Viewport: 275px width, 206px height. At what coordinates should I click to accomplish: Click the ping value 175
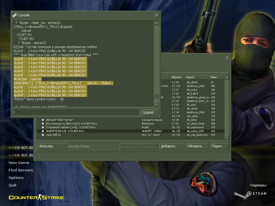pyautogui.click(x=213, y=135)
